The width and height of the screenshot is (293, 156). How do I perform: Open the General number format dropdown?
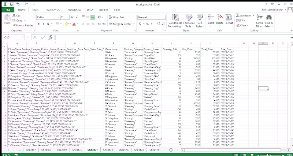click(164, 17)
